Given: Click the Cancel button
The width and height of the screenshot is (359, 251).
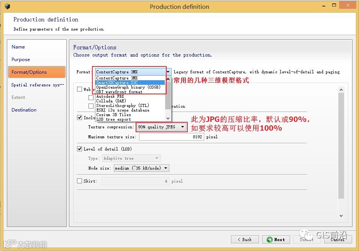Looking at the screenshot, I should 338,240.
